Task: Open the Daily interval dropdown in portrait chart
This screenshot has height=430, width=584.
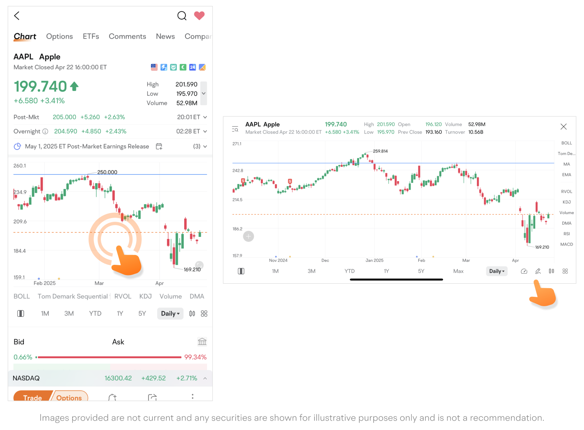Action: (170, 314)
